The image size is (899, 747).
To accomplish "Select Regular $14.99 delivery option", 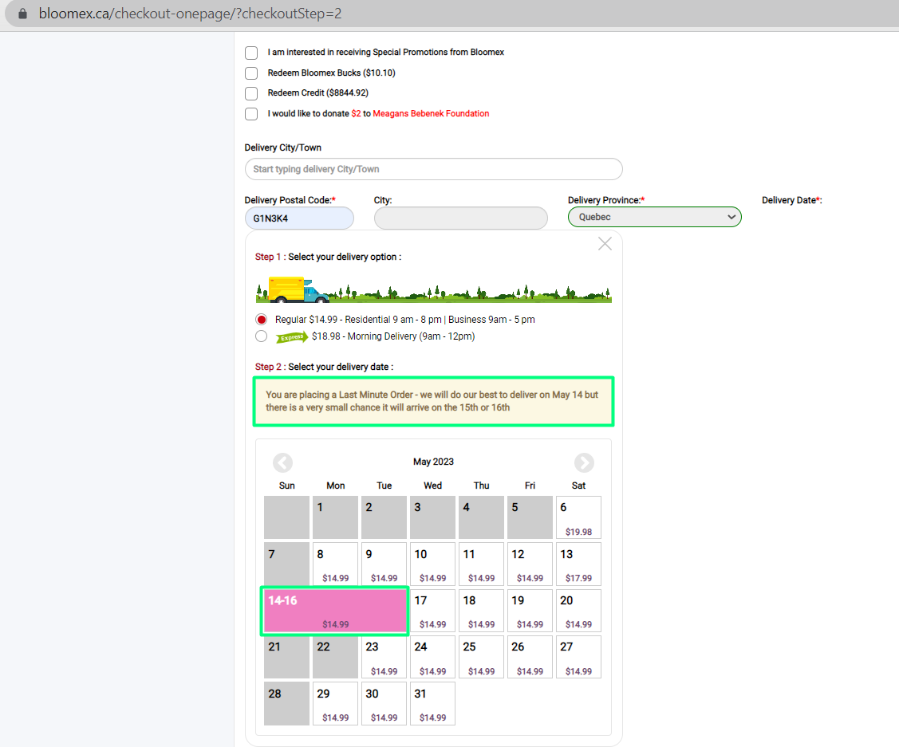I will [262, 320].
